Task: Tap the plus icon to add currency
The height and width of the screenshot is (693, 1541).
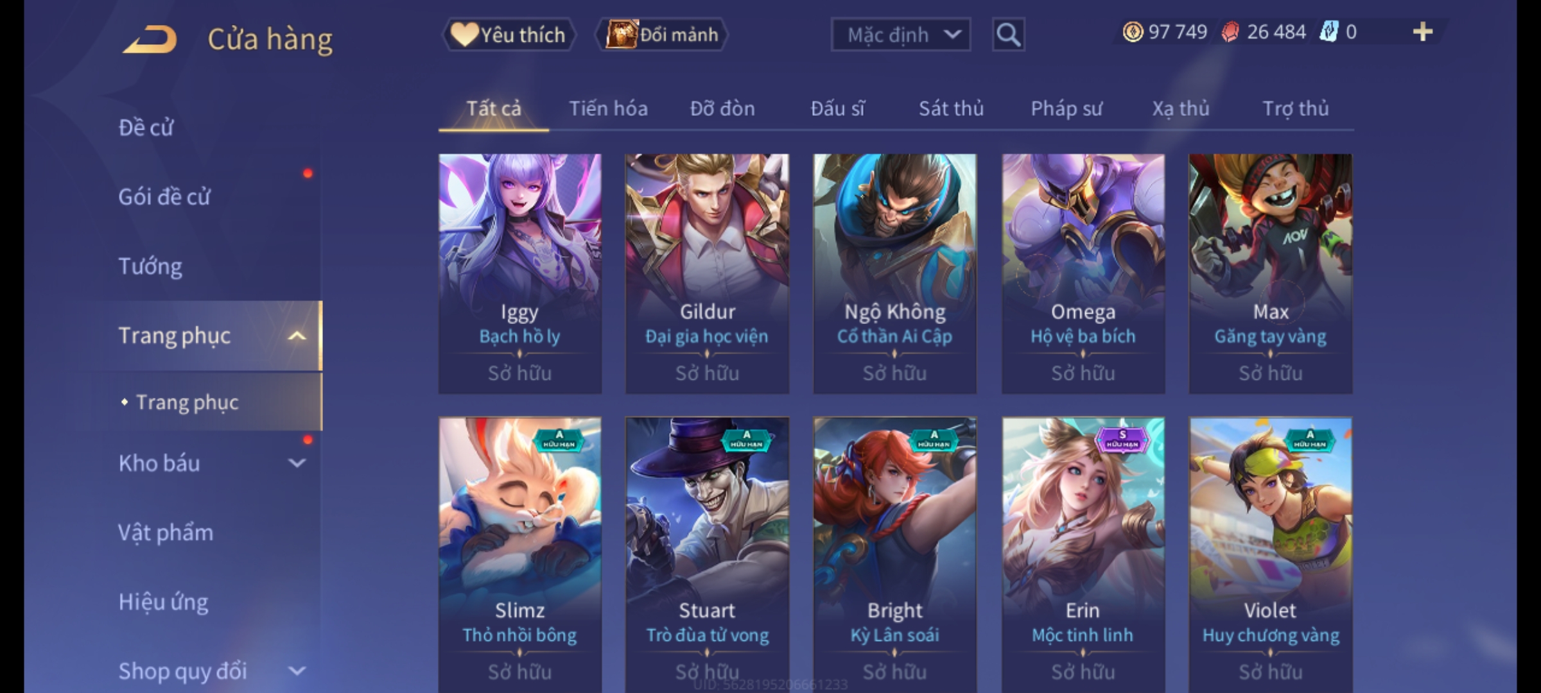Action: pyautogui.click(x=1423, y=31)
